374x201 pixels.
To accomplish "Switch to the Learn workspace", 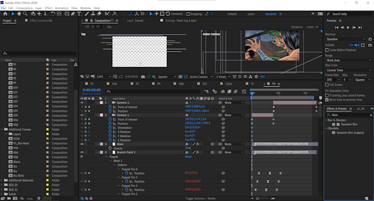I will (251, 14).
